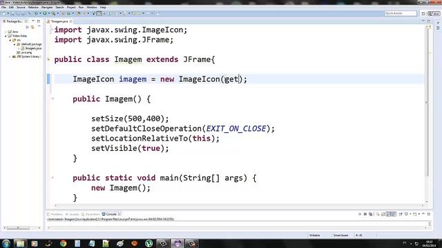Open the Refactor menu

coord(33,8)
